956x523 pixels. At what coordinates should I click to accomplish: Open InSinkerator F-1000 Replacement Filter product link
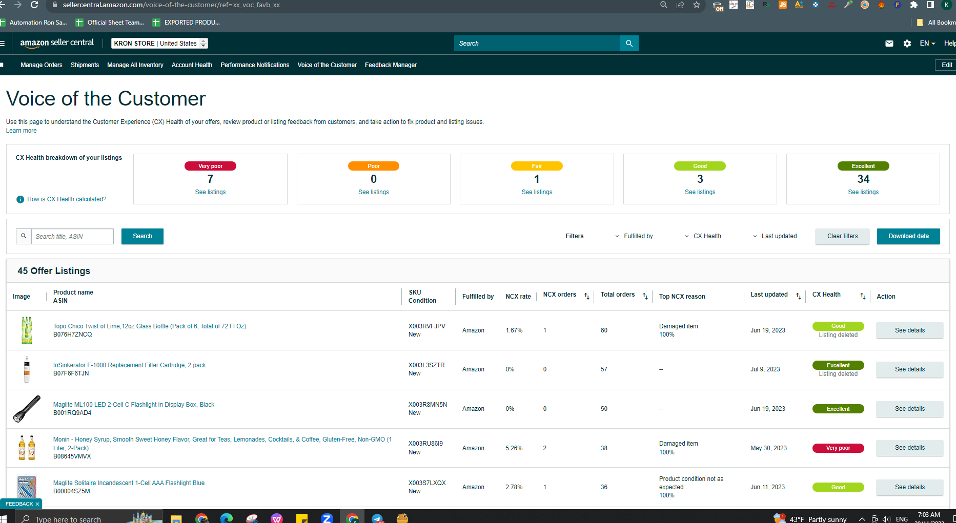tap(129, 365)
